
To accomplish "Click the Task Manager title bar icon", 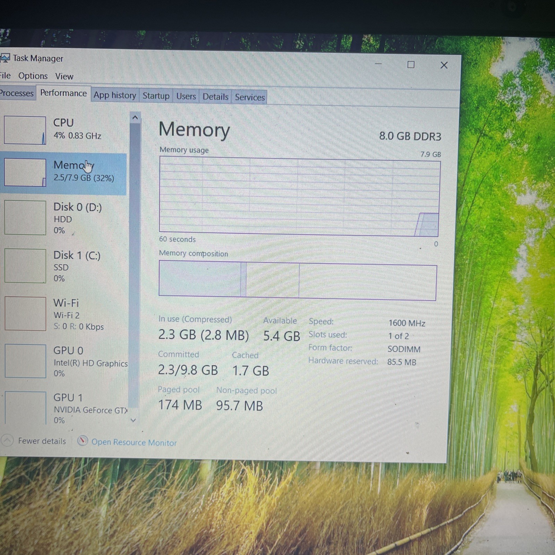I will pyautogui.click(x=5, y=58).
